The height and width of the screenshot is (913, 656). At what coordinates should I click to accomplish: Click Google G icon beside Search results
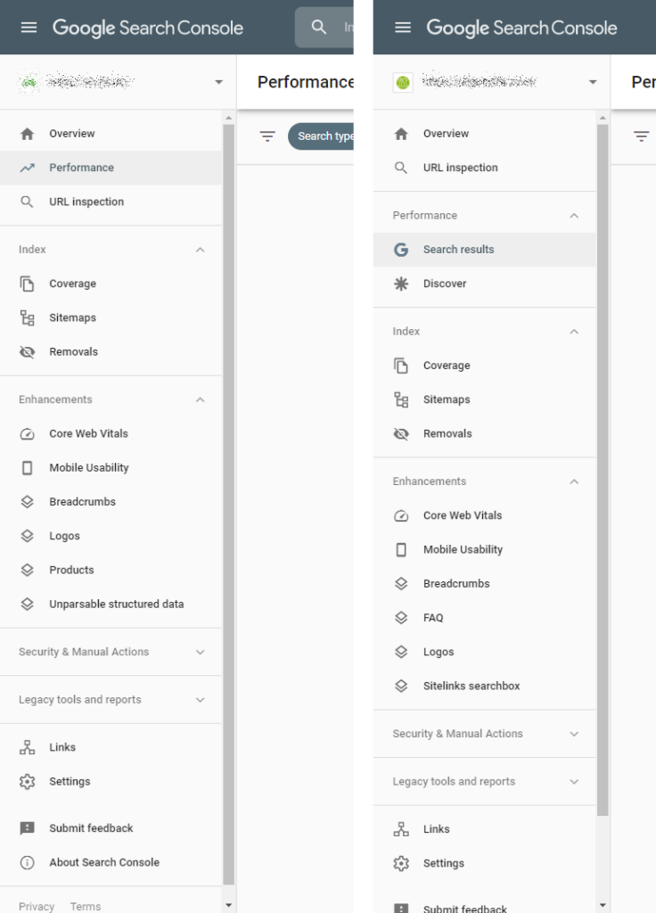401,250
